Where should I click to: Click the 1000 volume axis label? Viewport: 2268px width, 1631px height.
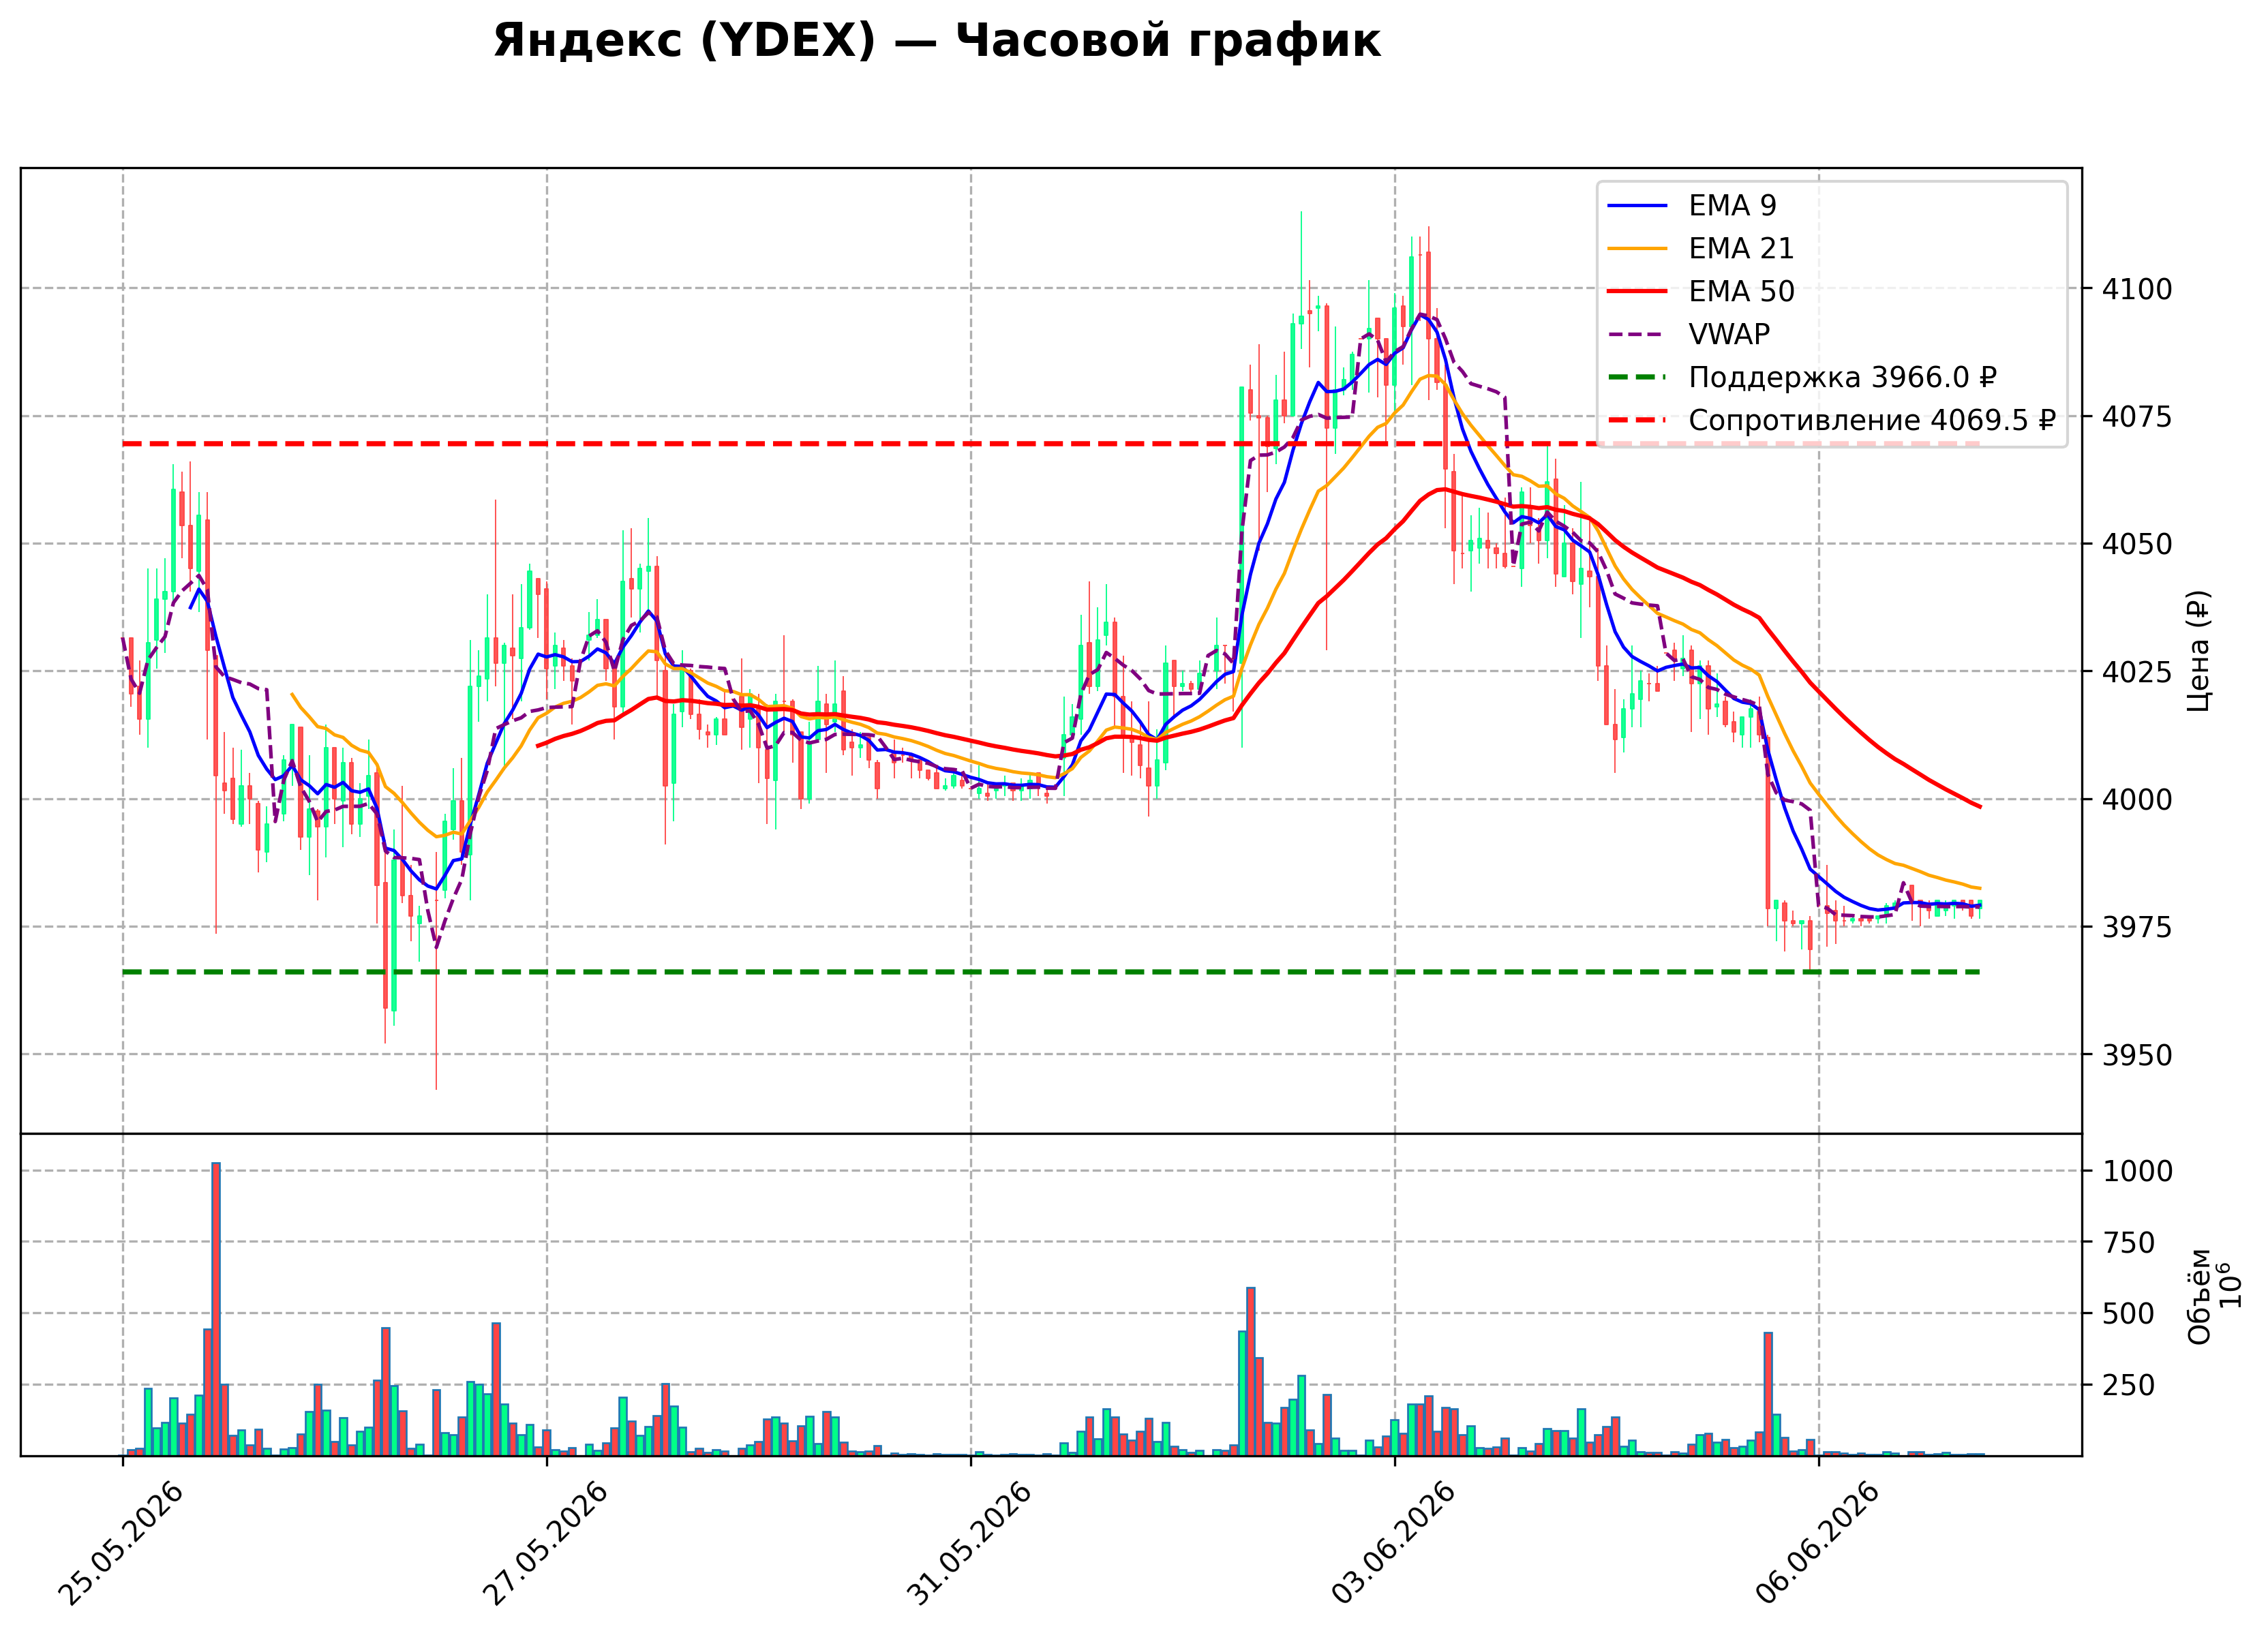(x=2137, y=1172)
